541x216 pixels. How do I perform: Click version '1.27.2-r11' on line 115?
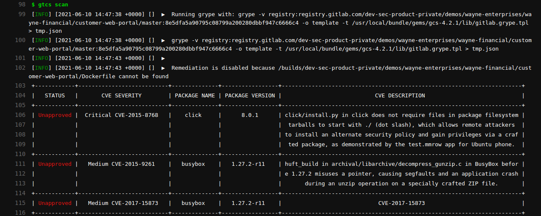click(x=248, y=203)
